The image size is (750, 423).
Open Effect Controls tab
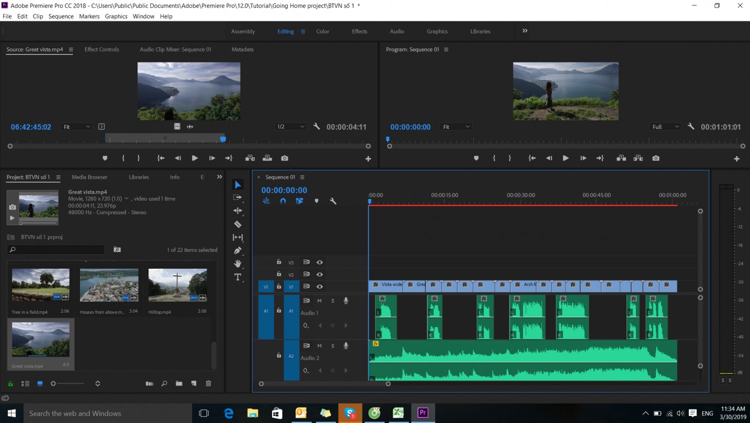(102, 49)
